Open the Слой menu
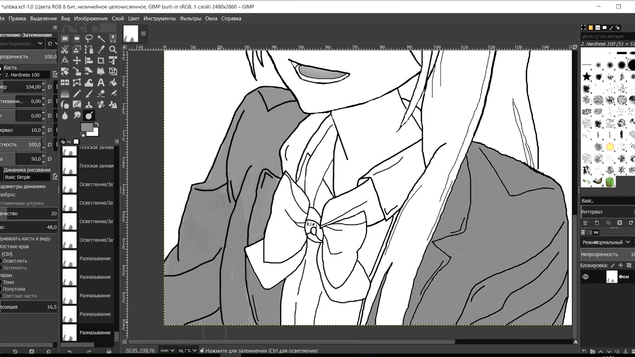The width and height of the screenshot is (635, 357). (118, 18)
